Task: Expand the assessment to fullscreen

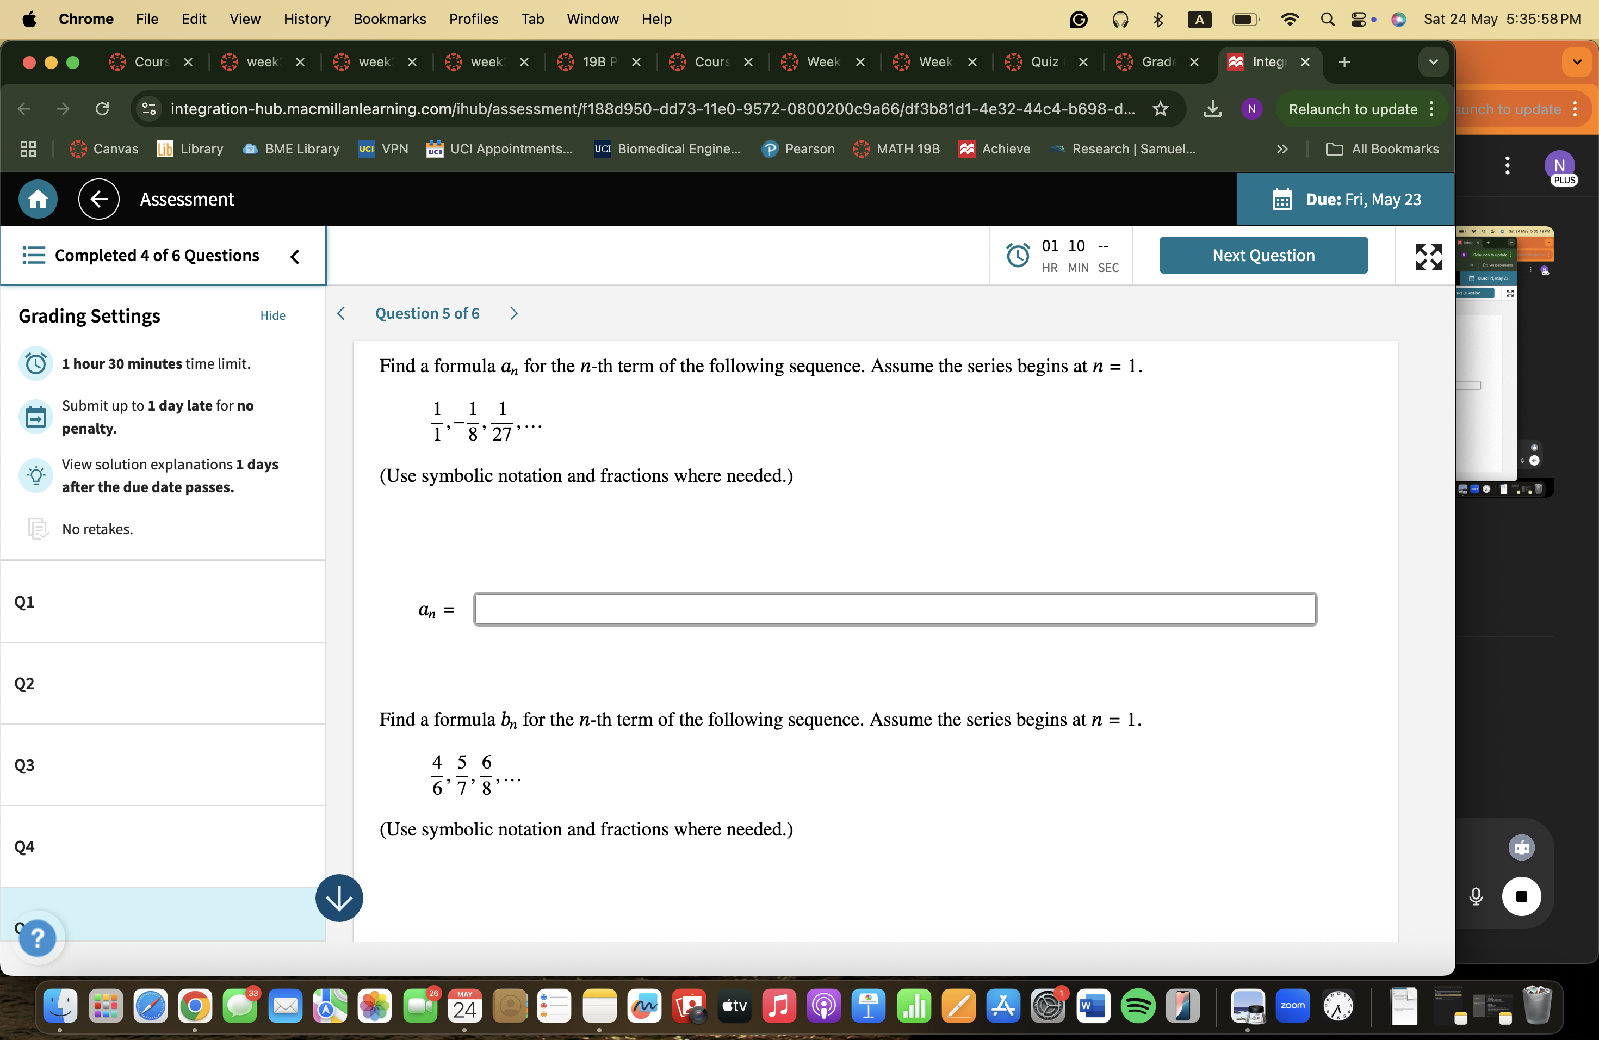Action: 1428,256
